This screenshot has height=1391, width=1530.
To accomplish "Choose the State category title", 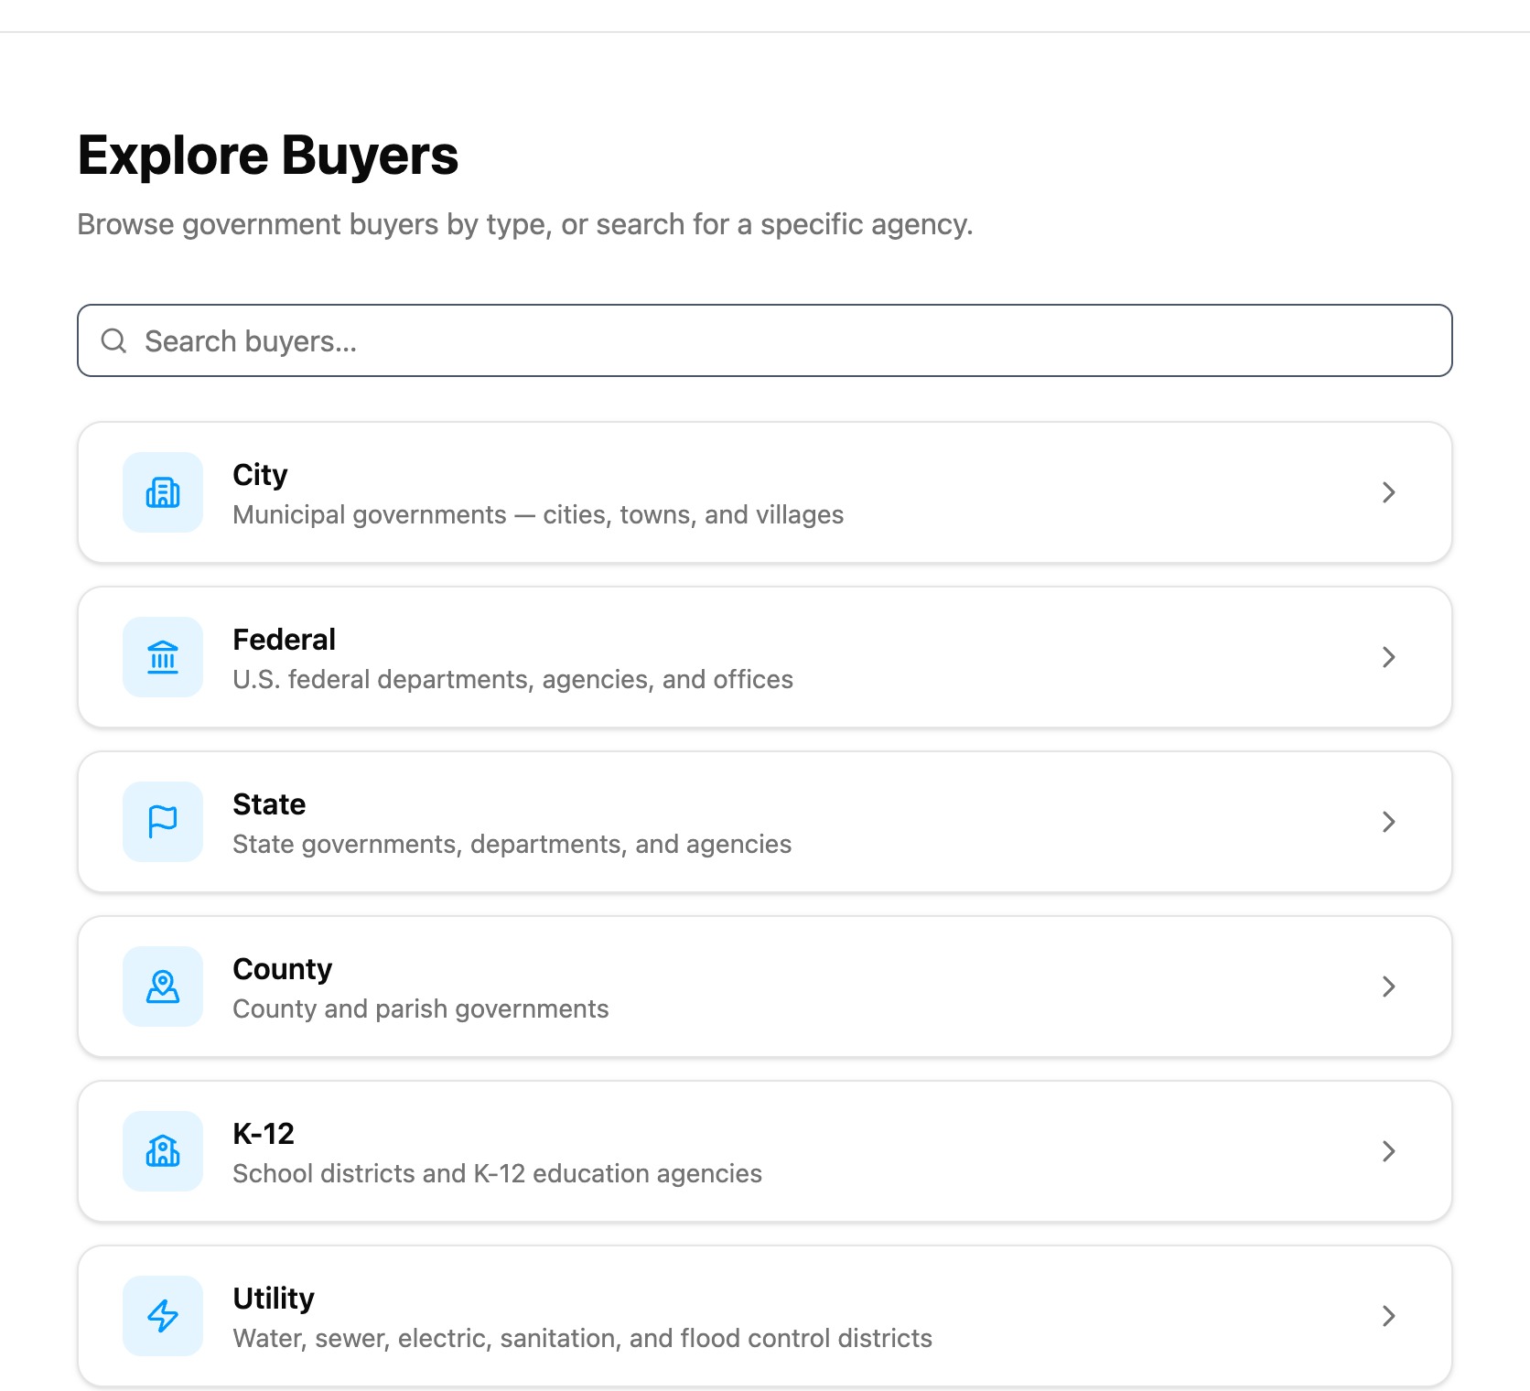I will click(269, 804).
